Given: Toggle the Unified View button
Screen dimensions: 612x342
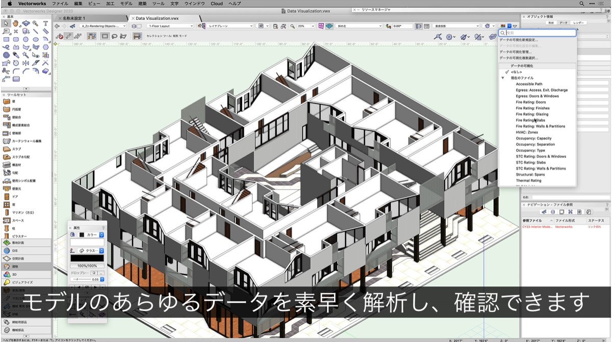Looking at the screenshot, I should [419, 26].
